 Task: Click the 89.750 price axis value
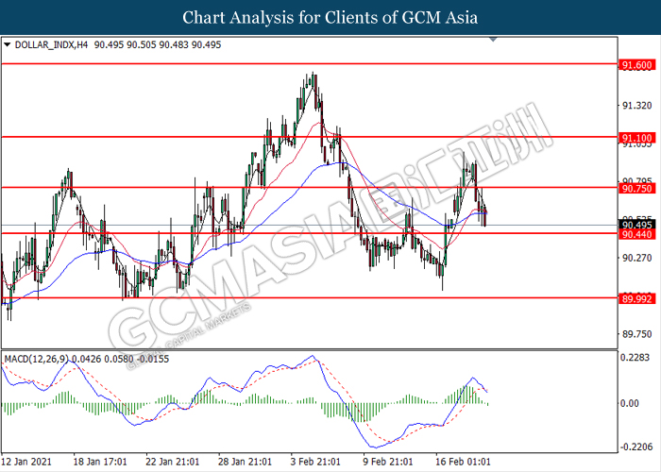[637, 334]
